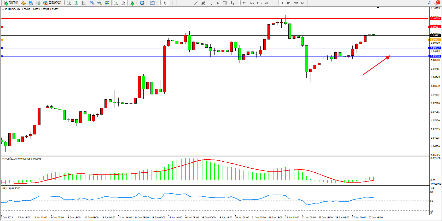Select the Equidistant Channel tool
The image size is (442, 221).
point(203,3)
